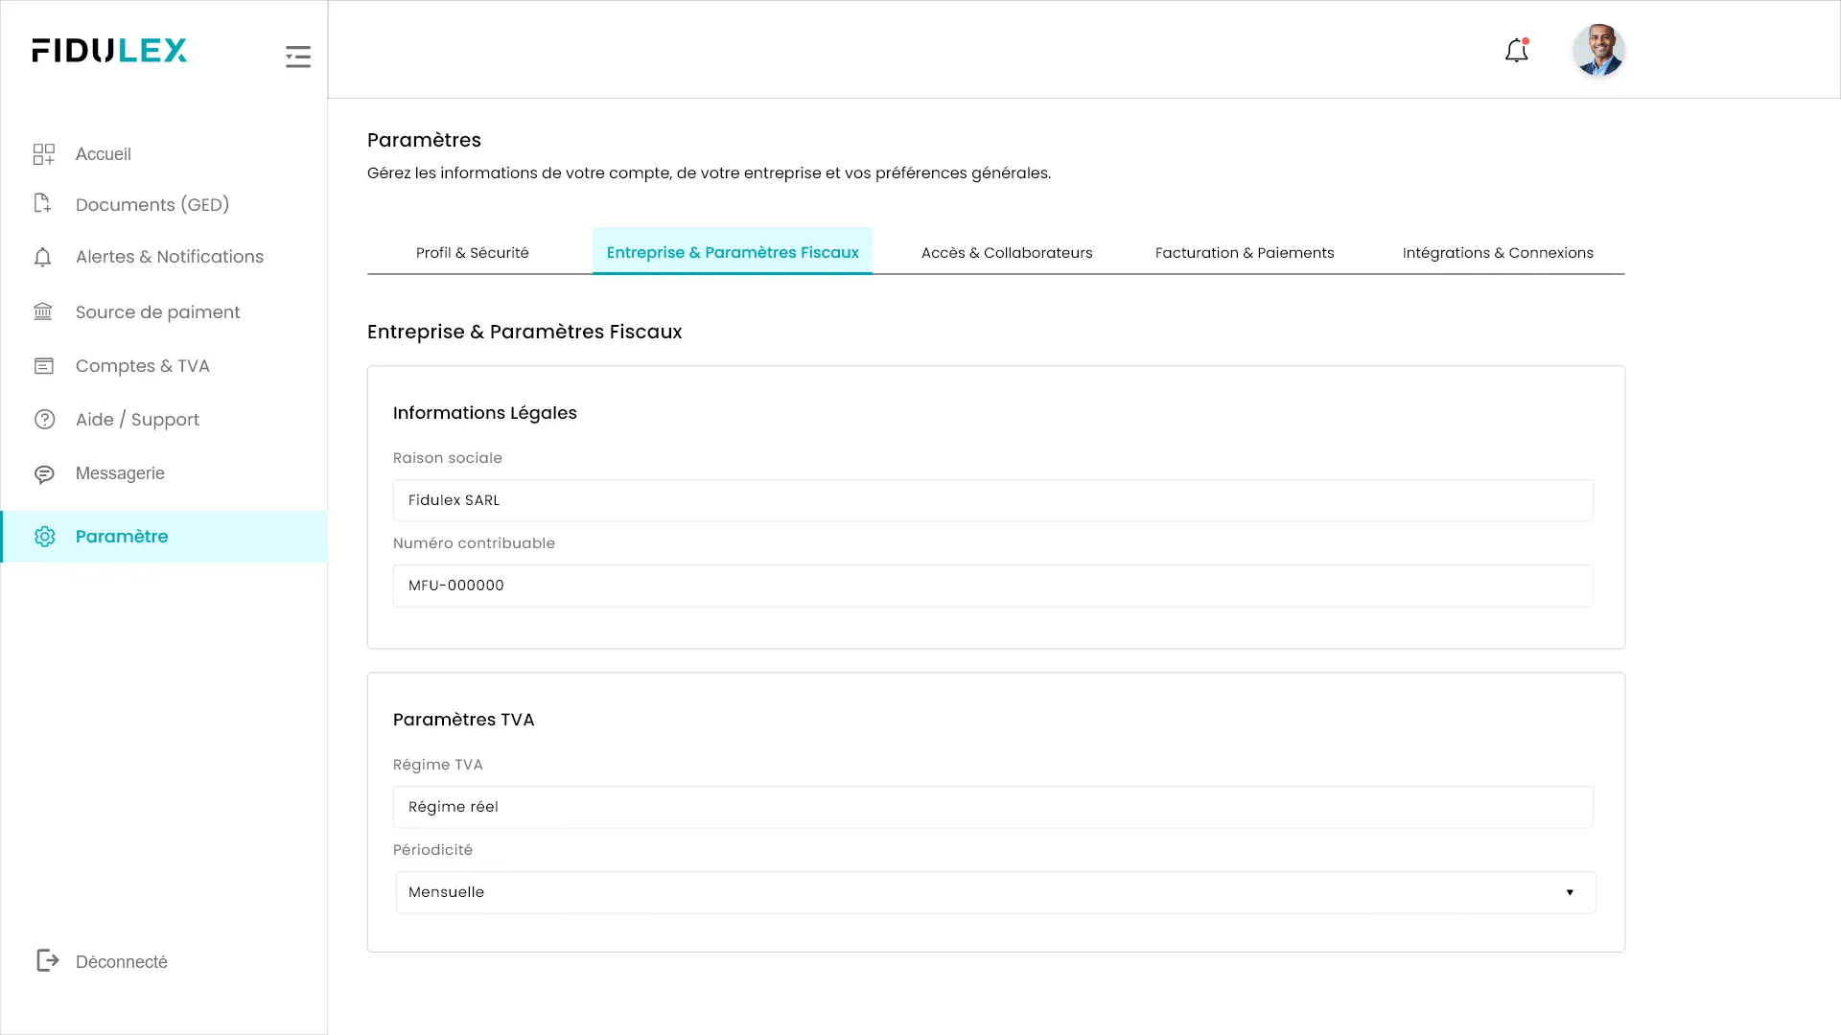Click the Comptes & TVA icon
This screenshot has width=1841, height=1035.
click(44, 366)
